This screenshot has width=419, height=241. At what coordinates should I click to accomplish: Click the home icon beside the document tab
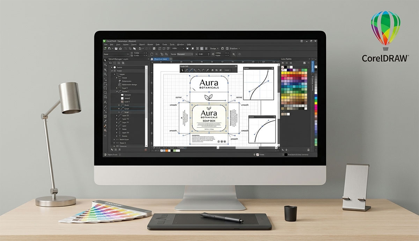(152, 59)
